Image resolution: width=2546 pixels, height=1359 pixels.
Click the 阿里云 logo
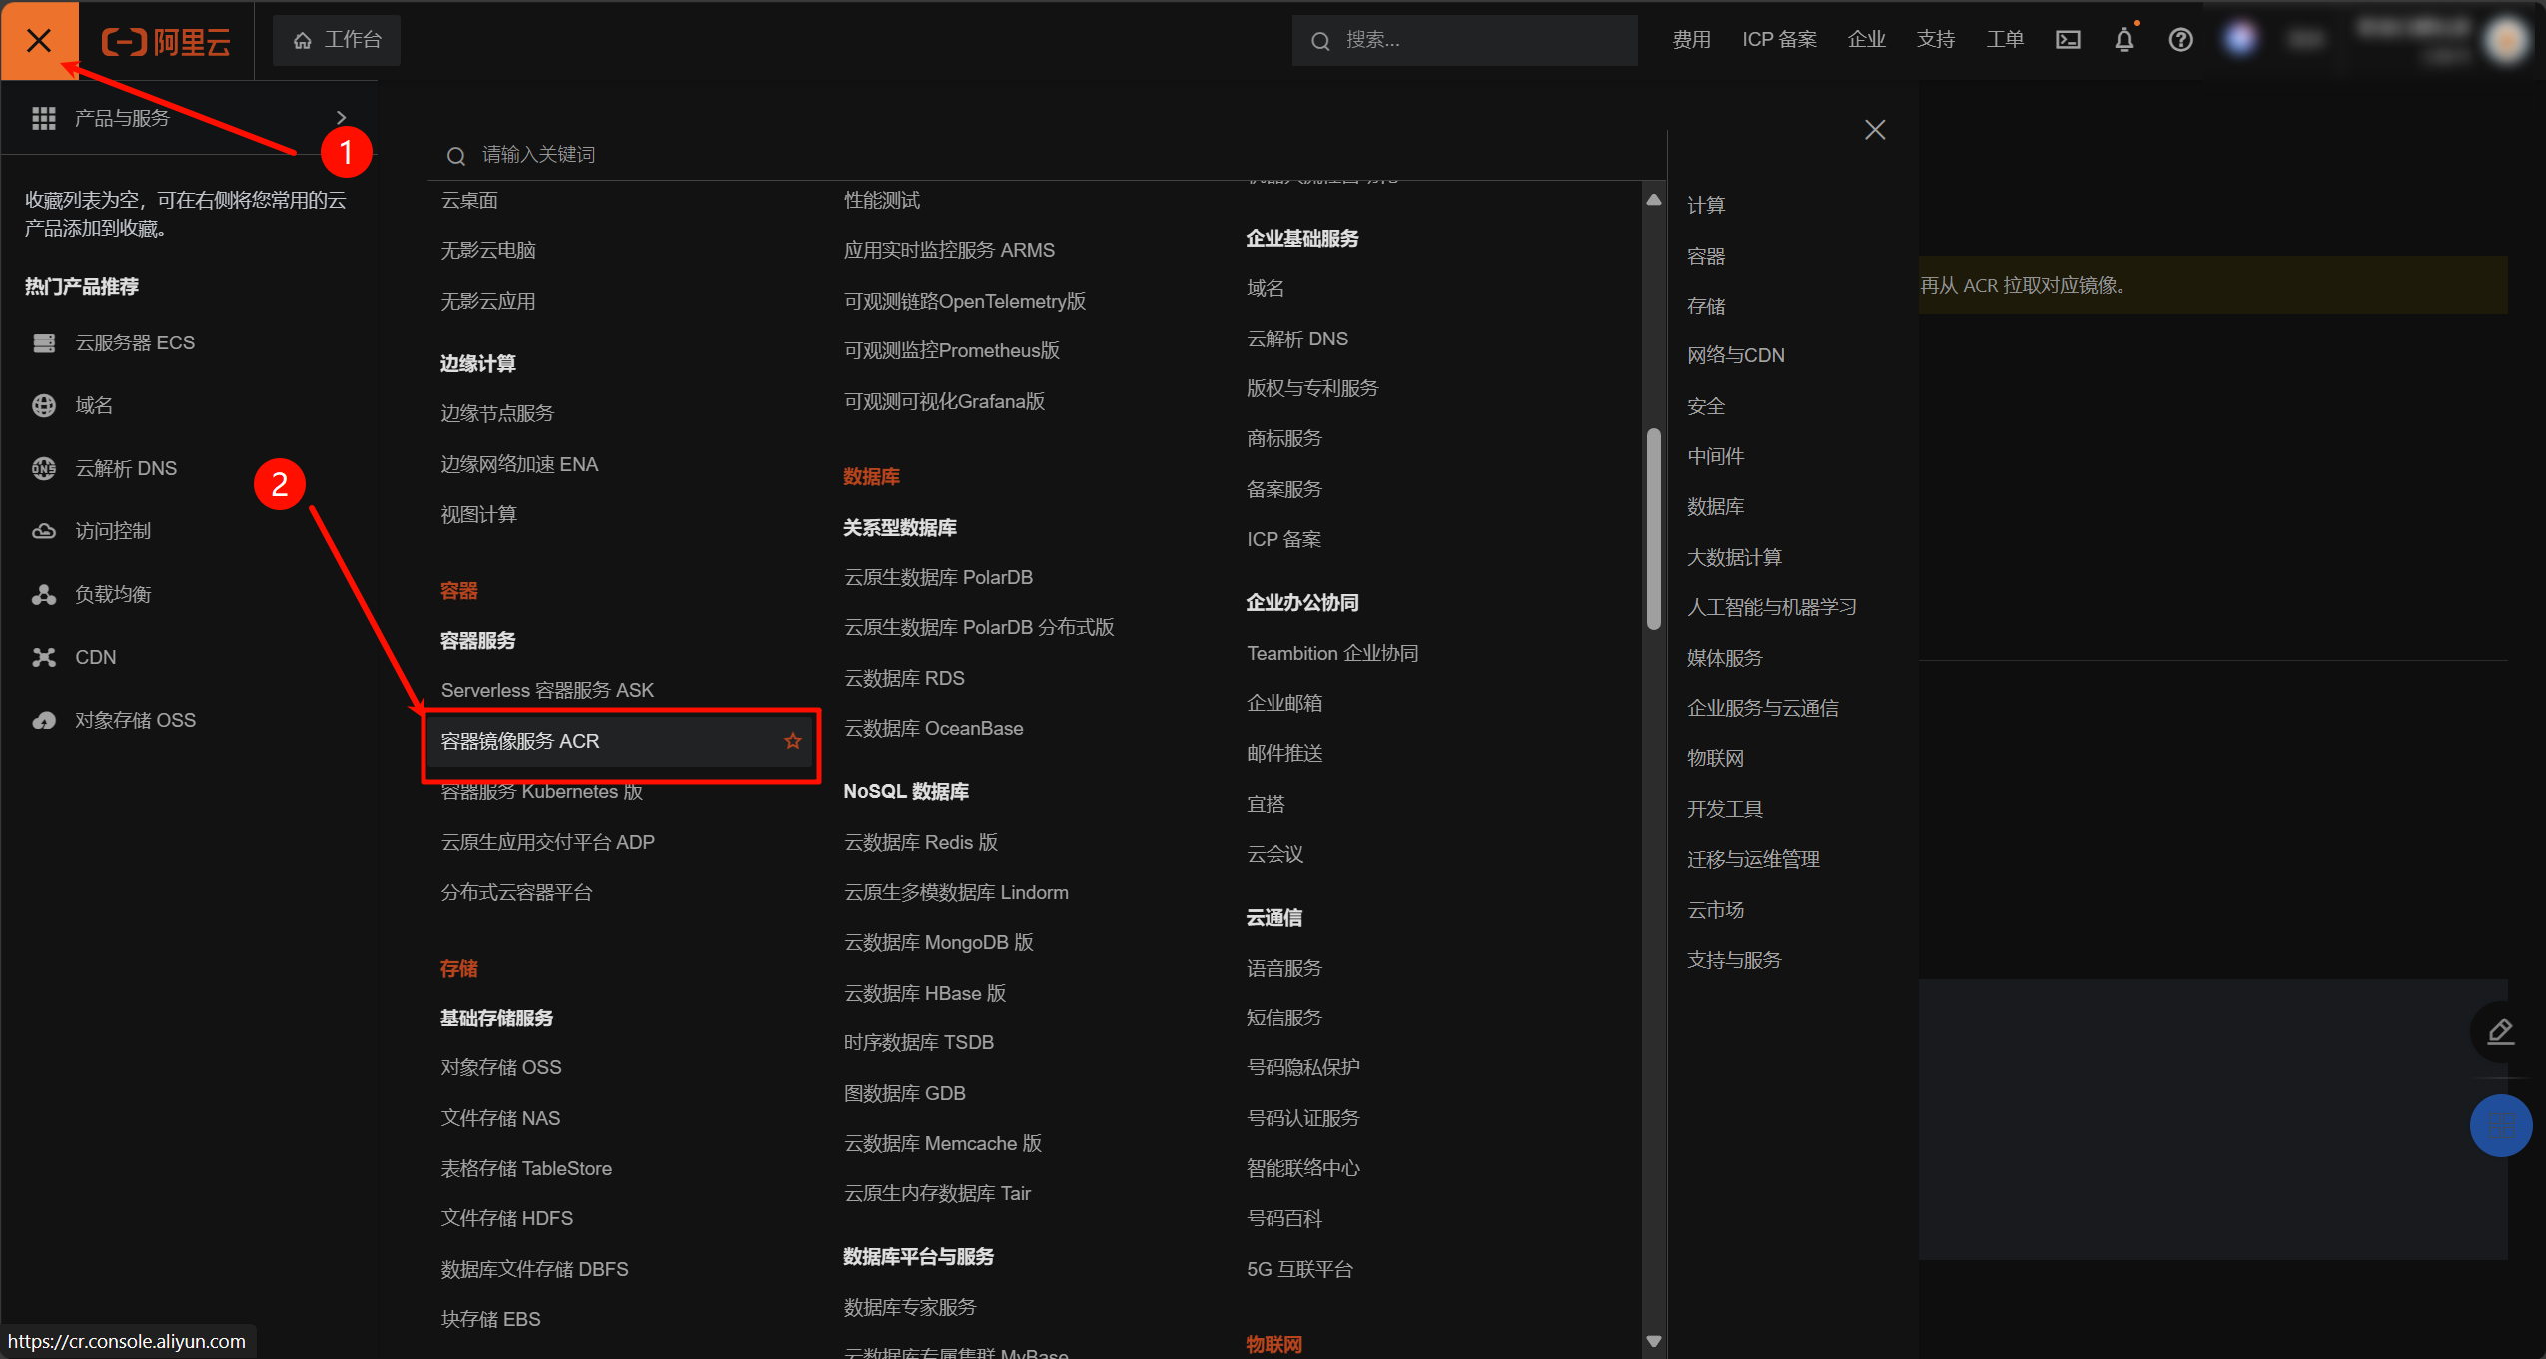pos(166,41)
